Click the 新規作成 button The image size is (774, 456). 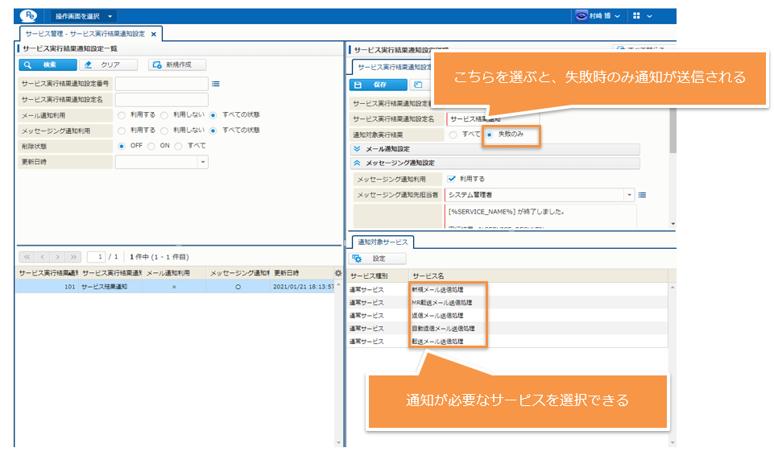177,64
